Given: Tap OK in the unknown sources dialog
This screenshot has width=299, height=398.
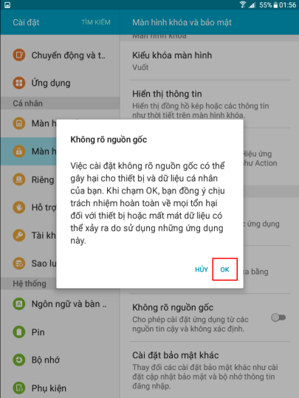Looking at the screenshot, I should [x=224, y=270].
